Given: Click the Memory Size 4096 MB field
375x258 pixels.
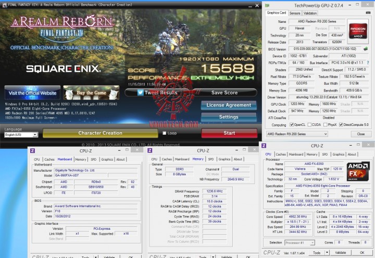Looking at the screenshot, I should tap(302, 91).
